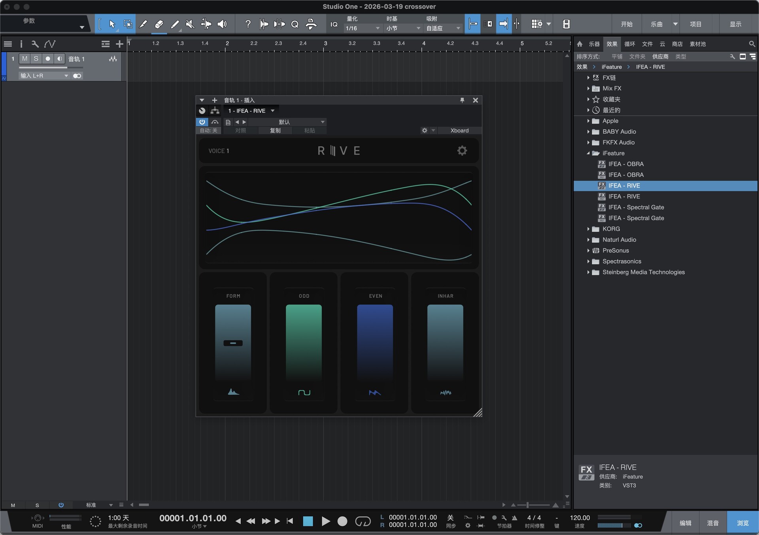
Task: Select the Eraser tool
Action: click(159, 24)
